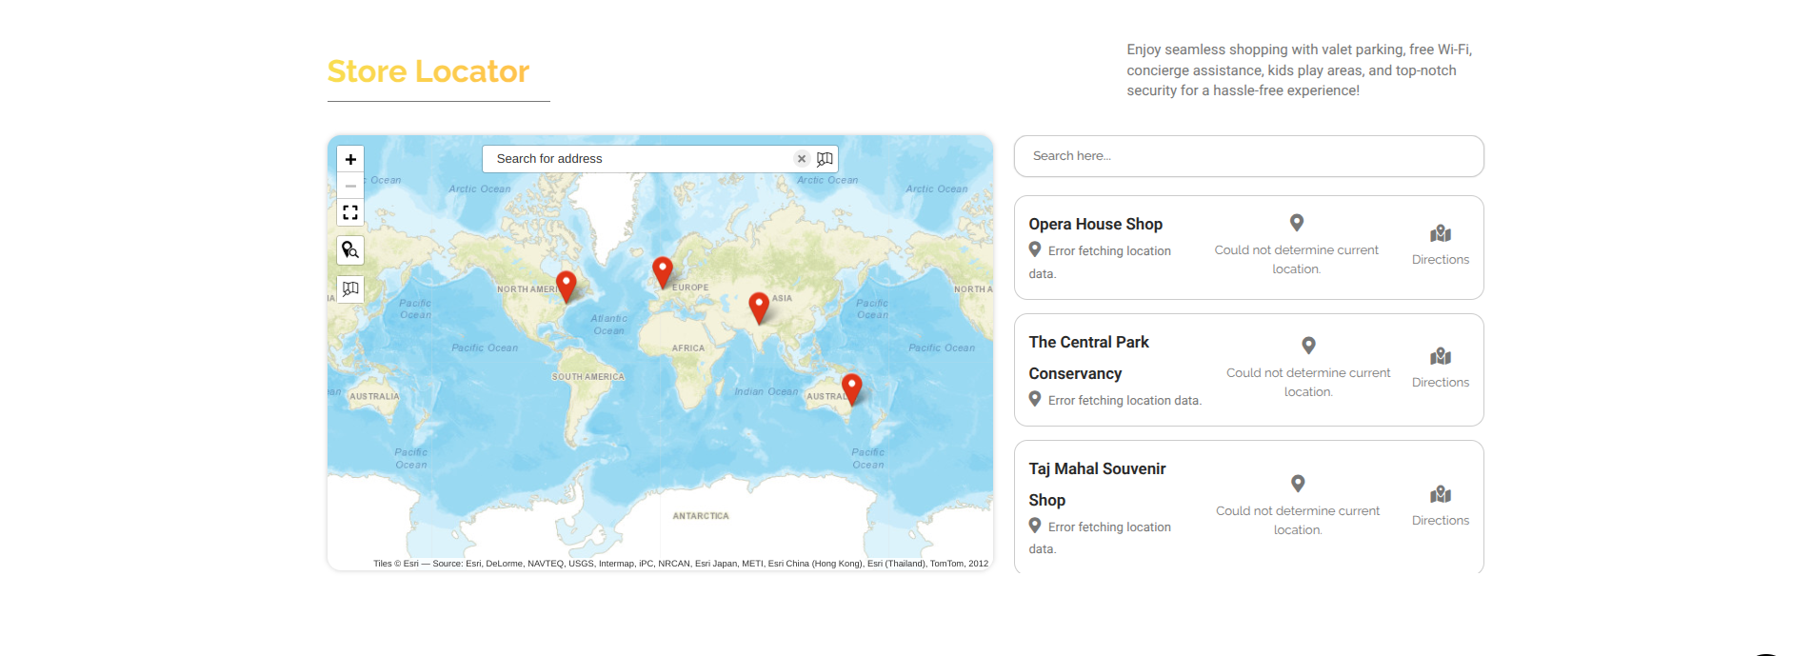The width and height of the screenshot is (1811, 656).
Task: Click the Store Locator heading
Action: point(428,71)
